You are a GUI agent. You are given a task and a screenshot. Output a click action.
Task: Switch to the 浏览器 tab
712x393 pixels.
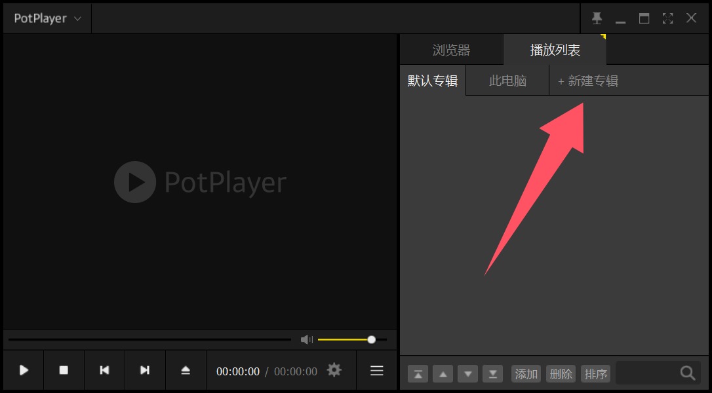[x=451, y=50]
